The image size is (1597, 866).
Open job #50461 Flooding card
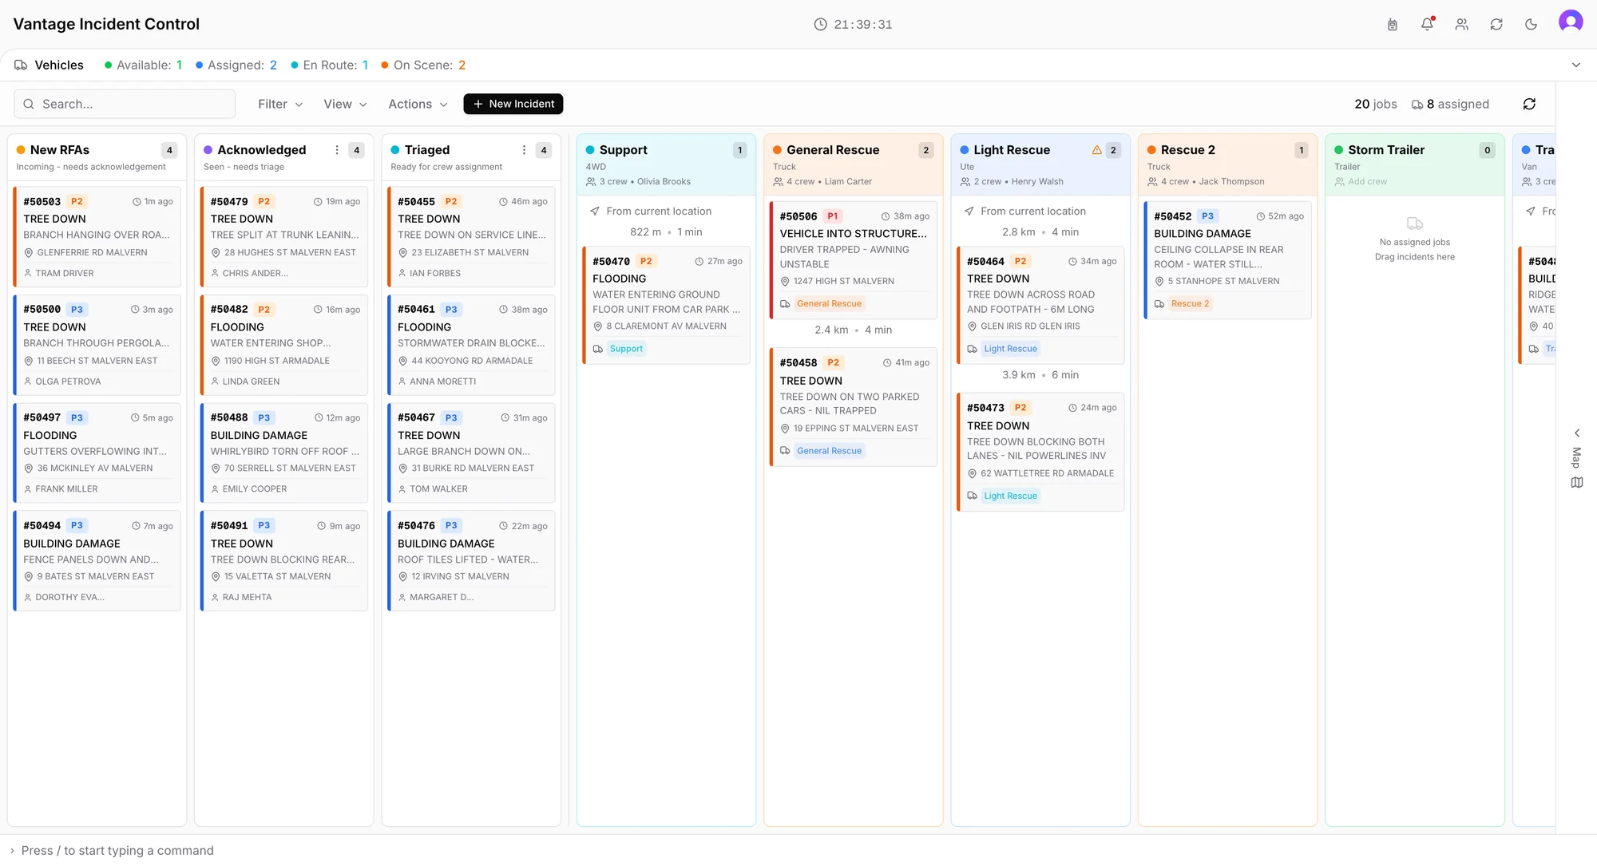[x=471, y=345]
